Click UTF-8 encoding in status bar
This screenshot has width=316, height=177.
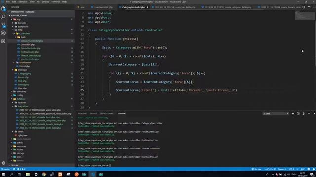tap(291, 169)
